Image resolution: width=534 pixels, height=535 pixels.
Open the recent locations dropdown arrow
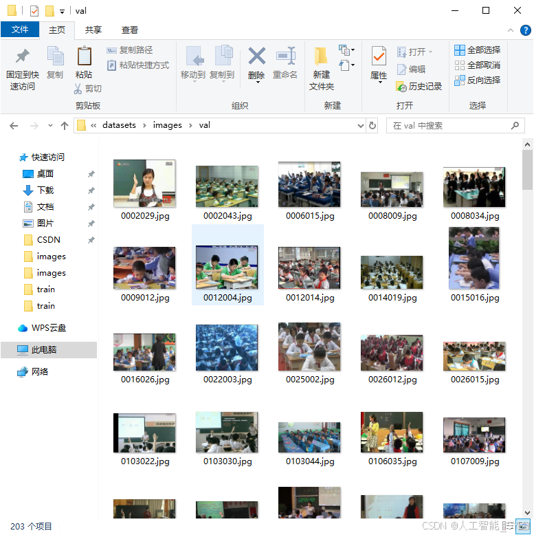coord(50,126)
